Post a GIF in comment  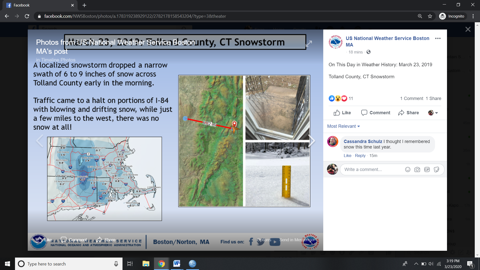(x=427, y=169)
